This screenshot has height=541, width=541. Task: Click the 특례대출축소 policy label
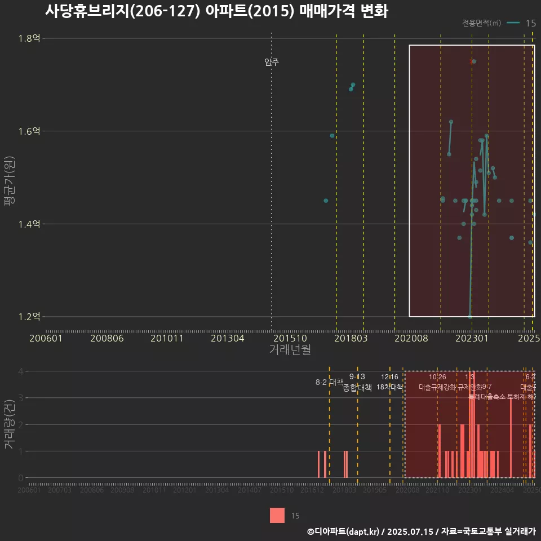[487, 397]
